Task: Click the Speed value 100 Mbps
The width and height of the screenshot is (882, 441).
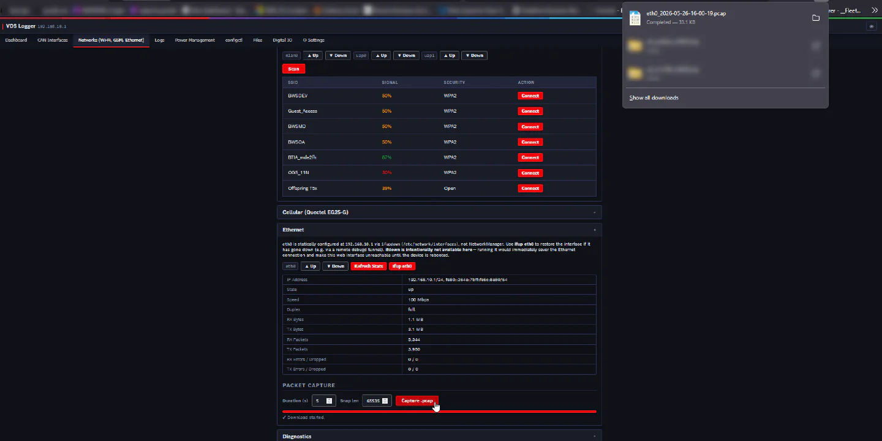Action: tap(418, 300)
